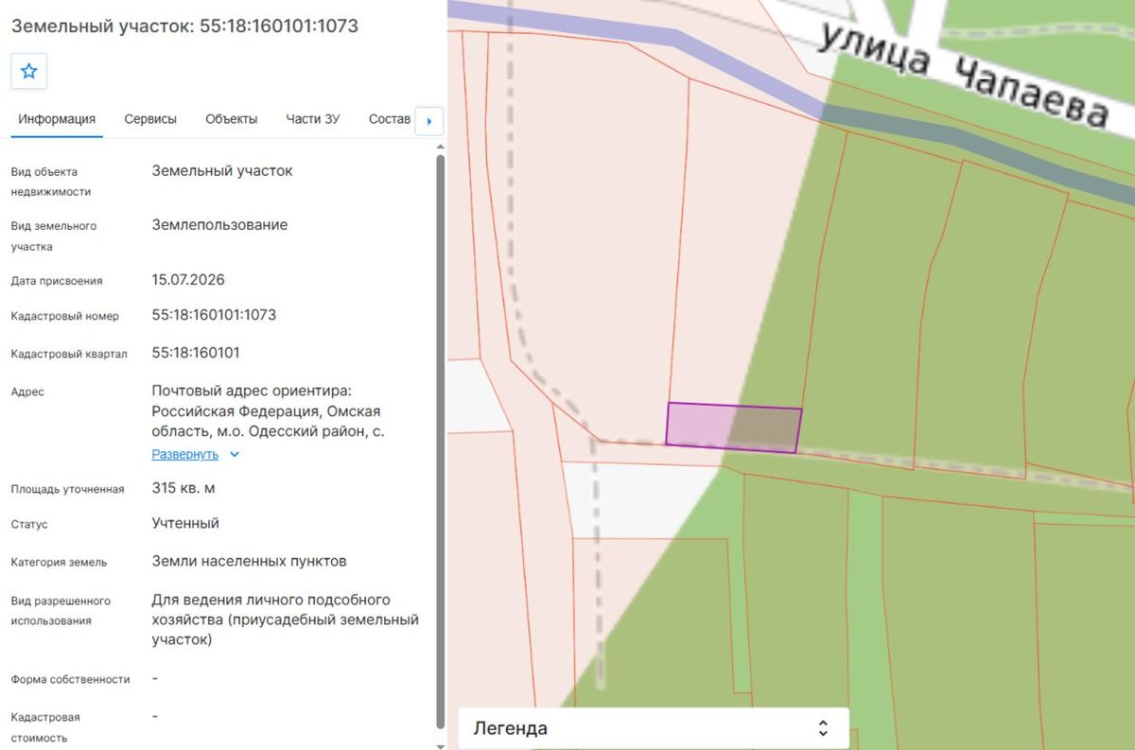Click the улица Чапаева map label
This screenshot has width=1135, height=750.
coord(963,76)
